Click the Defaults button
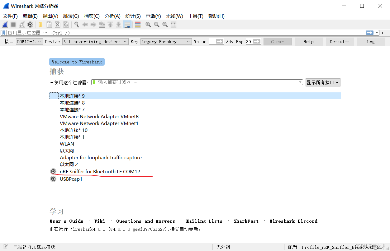Image resolution: width=390 pixels, height=251 pixels. coord(340,41)
